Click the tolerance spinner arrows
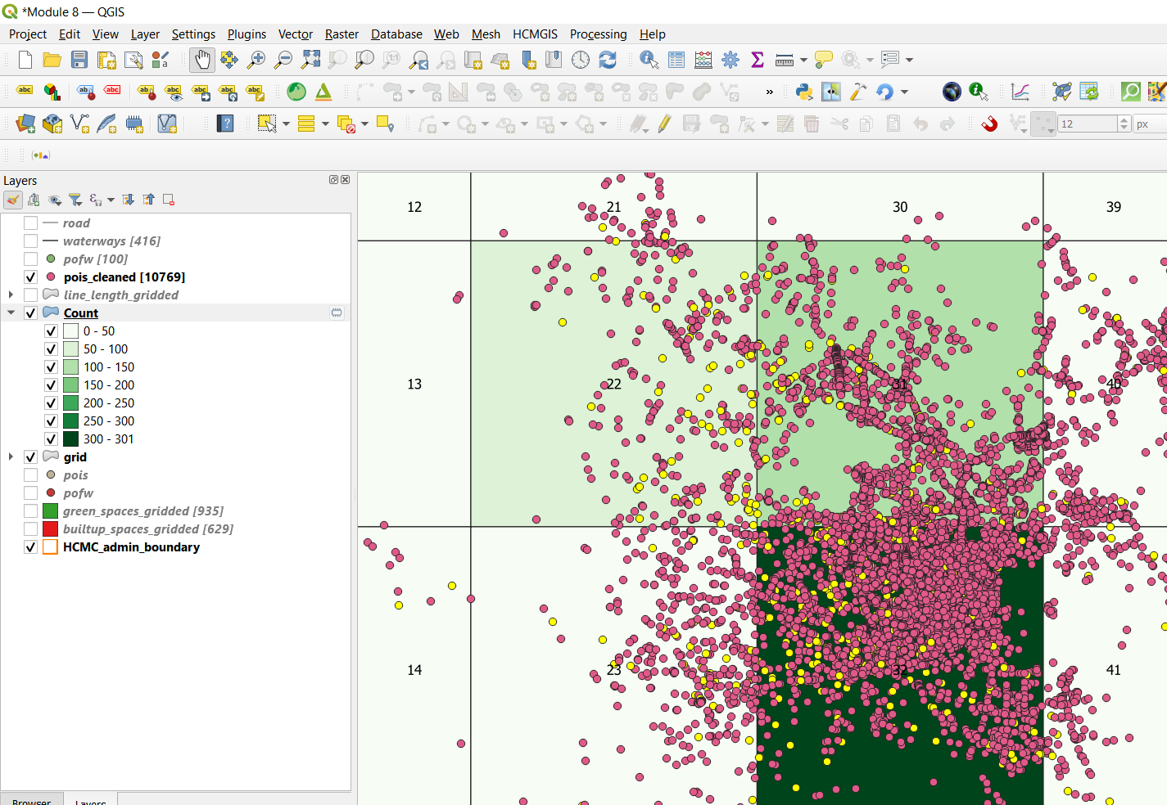1167x805 pixels. pyautogui.click(x=1124, y=124)
